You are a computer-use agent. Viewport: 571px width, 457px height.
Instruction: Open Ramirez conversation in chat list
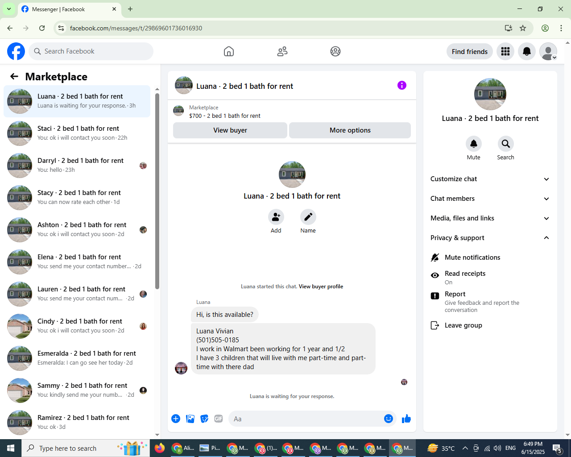[x=77, y=423]
